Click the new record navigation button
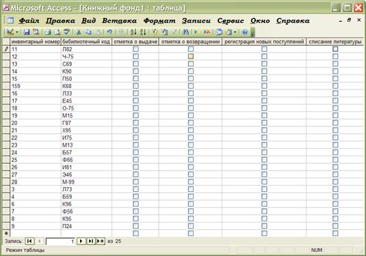Viewport: 366px width, 256px height. pos(101,241)
